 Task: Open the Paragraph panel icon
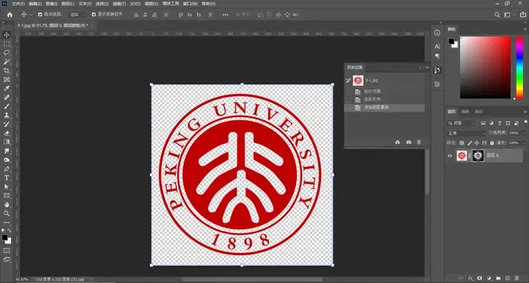[437, 56]
